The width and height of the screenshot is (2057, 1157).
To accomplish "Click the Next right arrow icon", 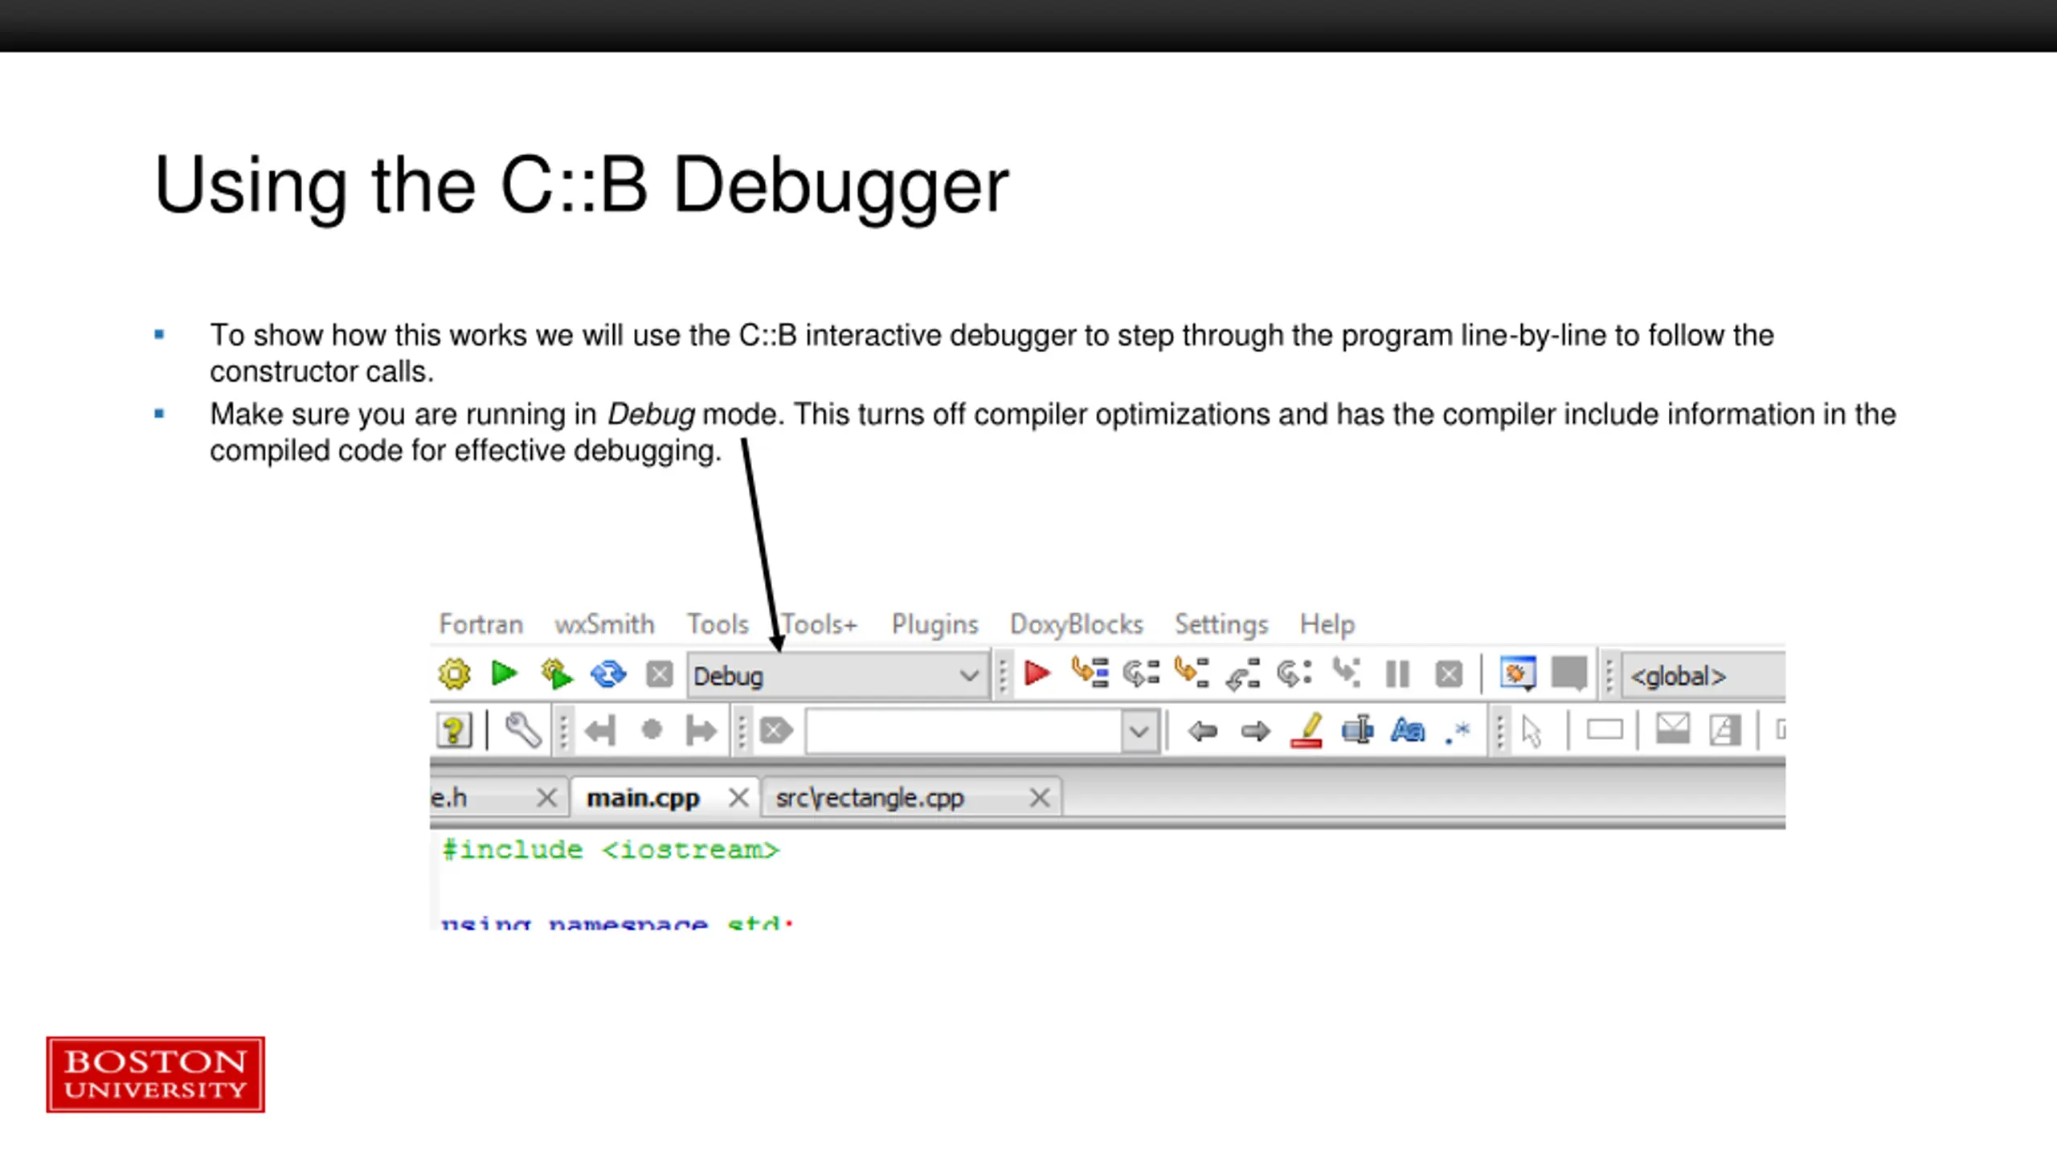I will pos(1255,730).
